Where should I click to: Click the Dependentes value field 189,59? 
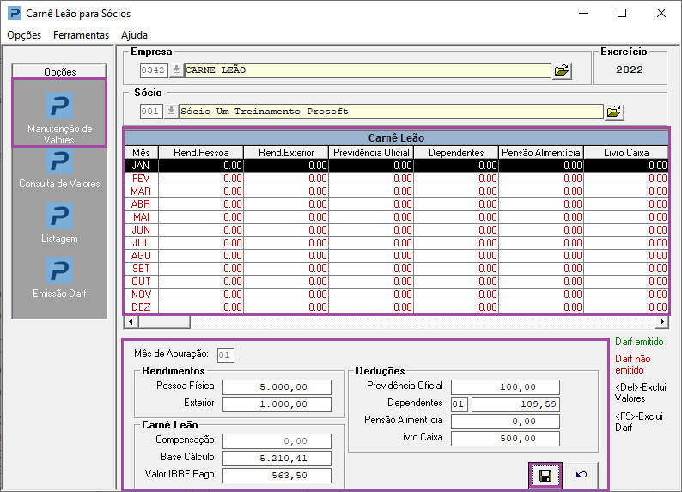click(x=515, y=404)
